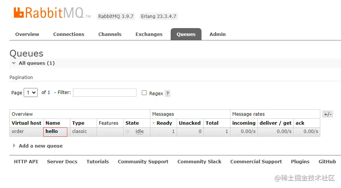This screenshot has width=341, height=188.
Task: Sort by the deliver / get column header
Action: coord(276,123)
